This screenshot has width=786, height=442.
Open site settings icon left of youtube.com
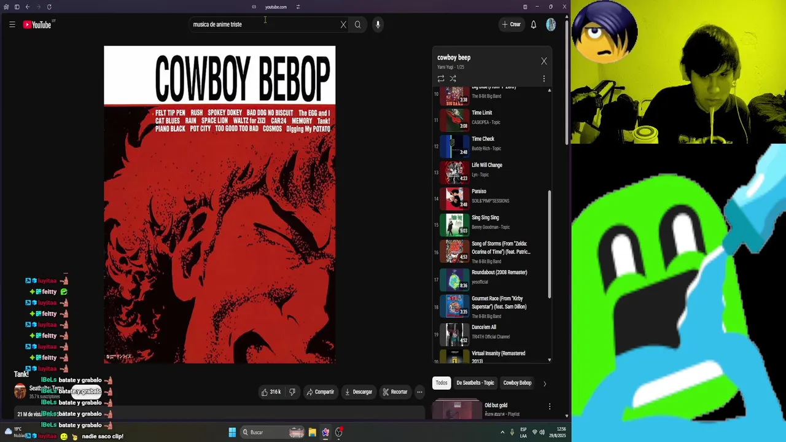click(x=254, y=7)
